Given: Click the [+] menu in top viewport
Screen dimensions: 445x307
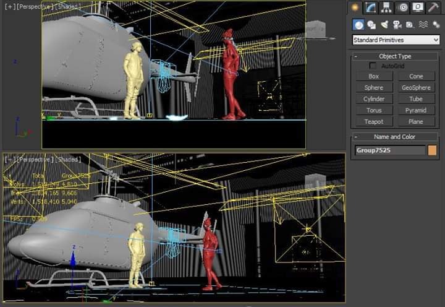Looking at the screenshot, I should click(11, 7).
